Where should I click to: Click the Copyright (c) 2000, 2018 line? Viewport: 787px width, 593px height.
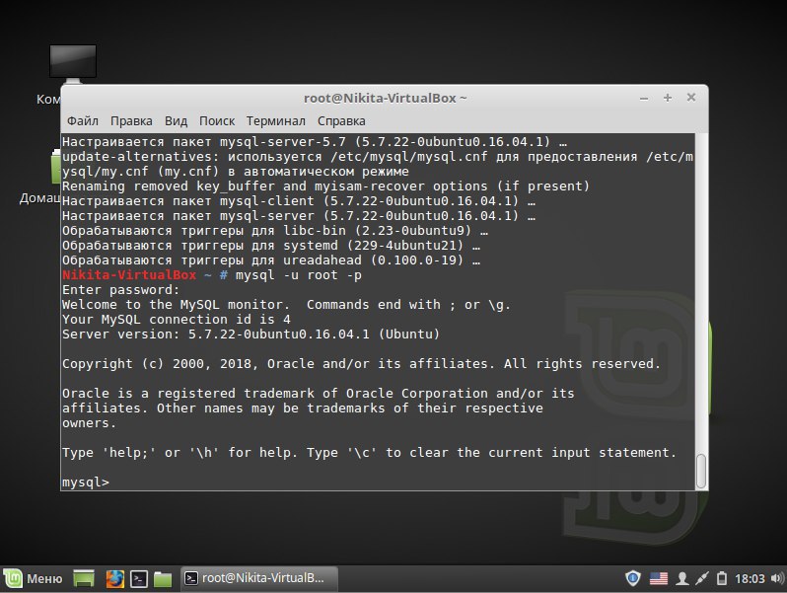point(361,364)
